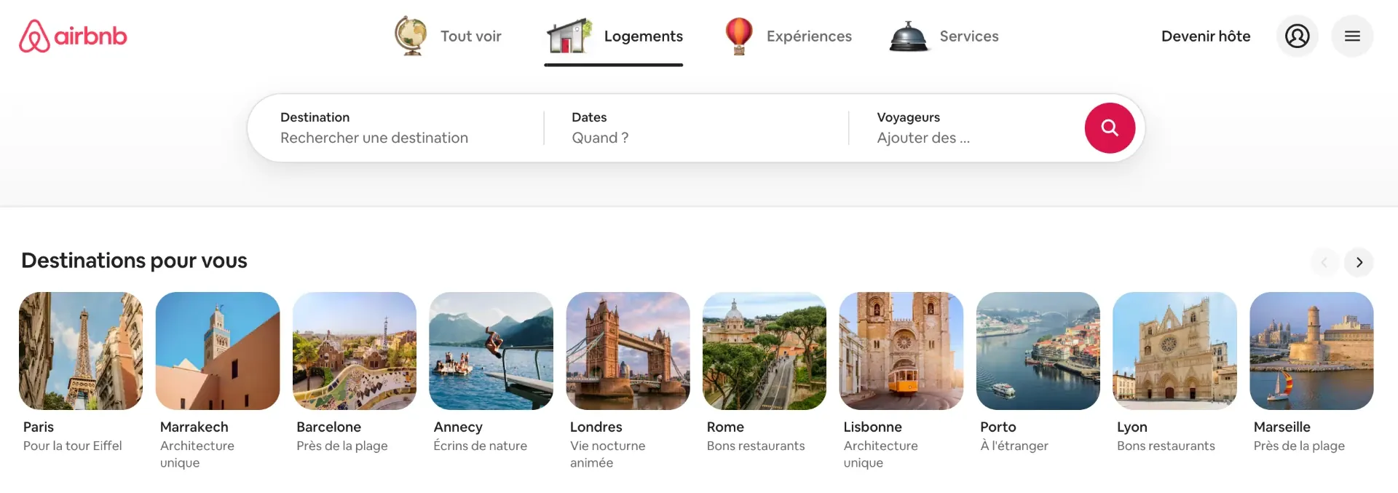Click the 'À l'étranger' caption
The height and width of the screenshot is (493, 1398).
[1014, 446]
